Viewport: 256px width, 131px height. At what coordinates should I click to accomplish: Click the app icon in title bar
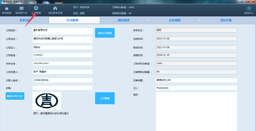pyautogui.click(x=1, y=1)
